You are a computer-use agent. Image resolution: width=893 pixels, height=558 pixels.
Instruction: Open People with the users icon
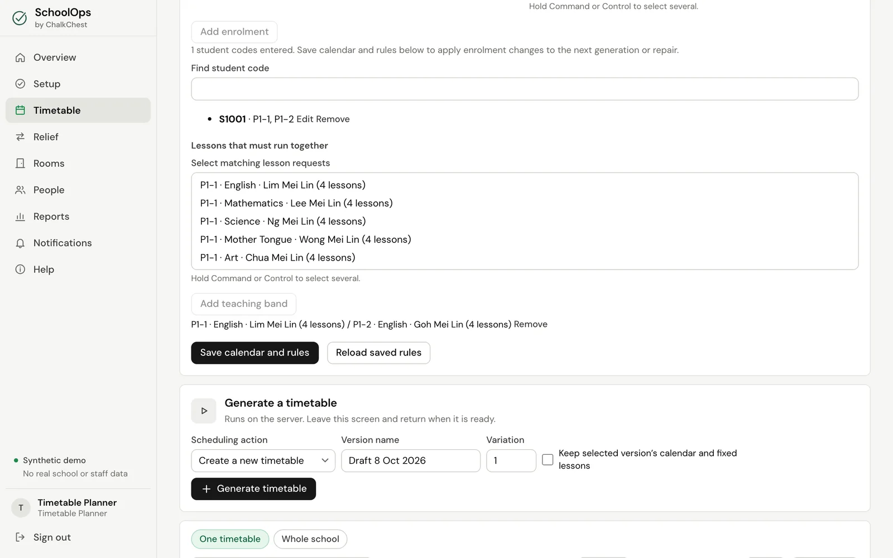(20, 190)
